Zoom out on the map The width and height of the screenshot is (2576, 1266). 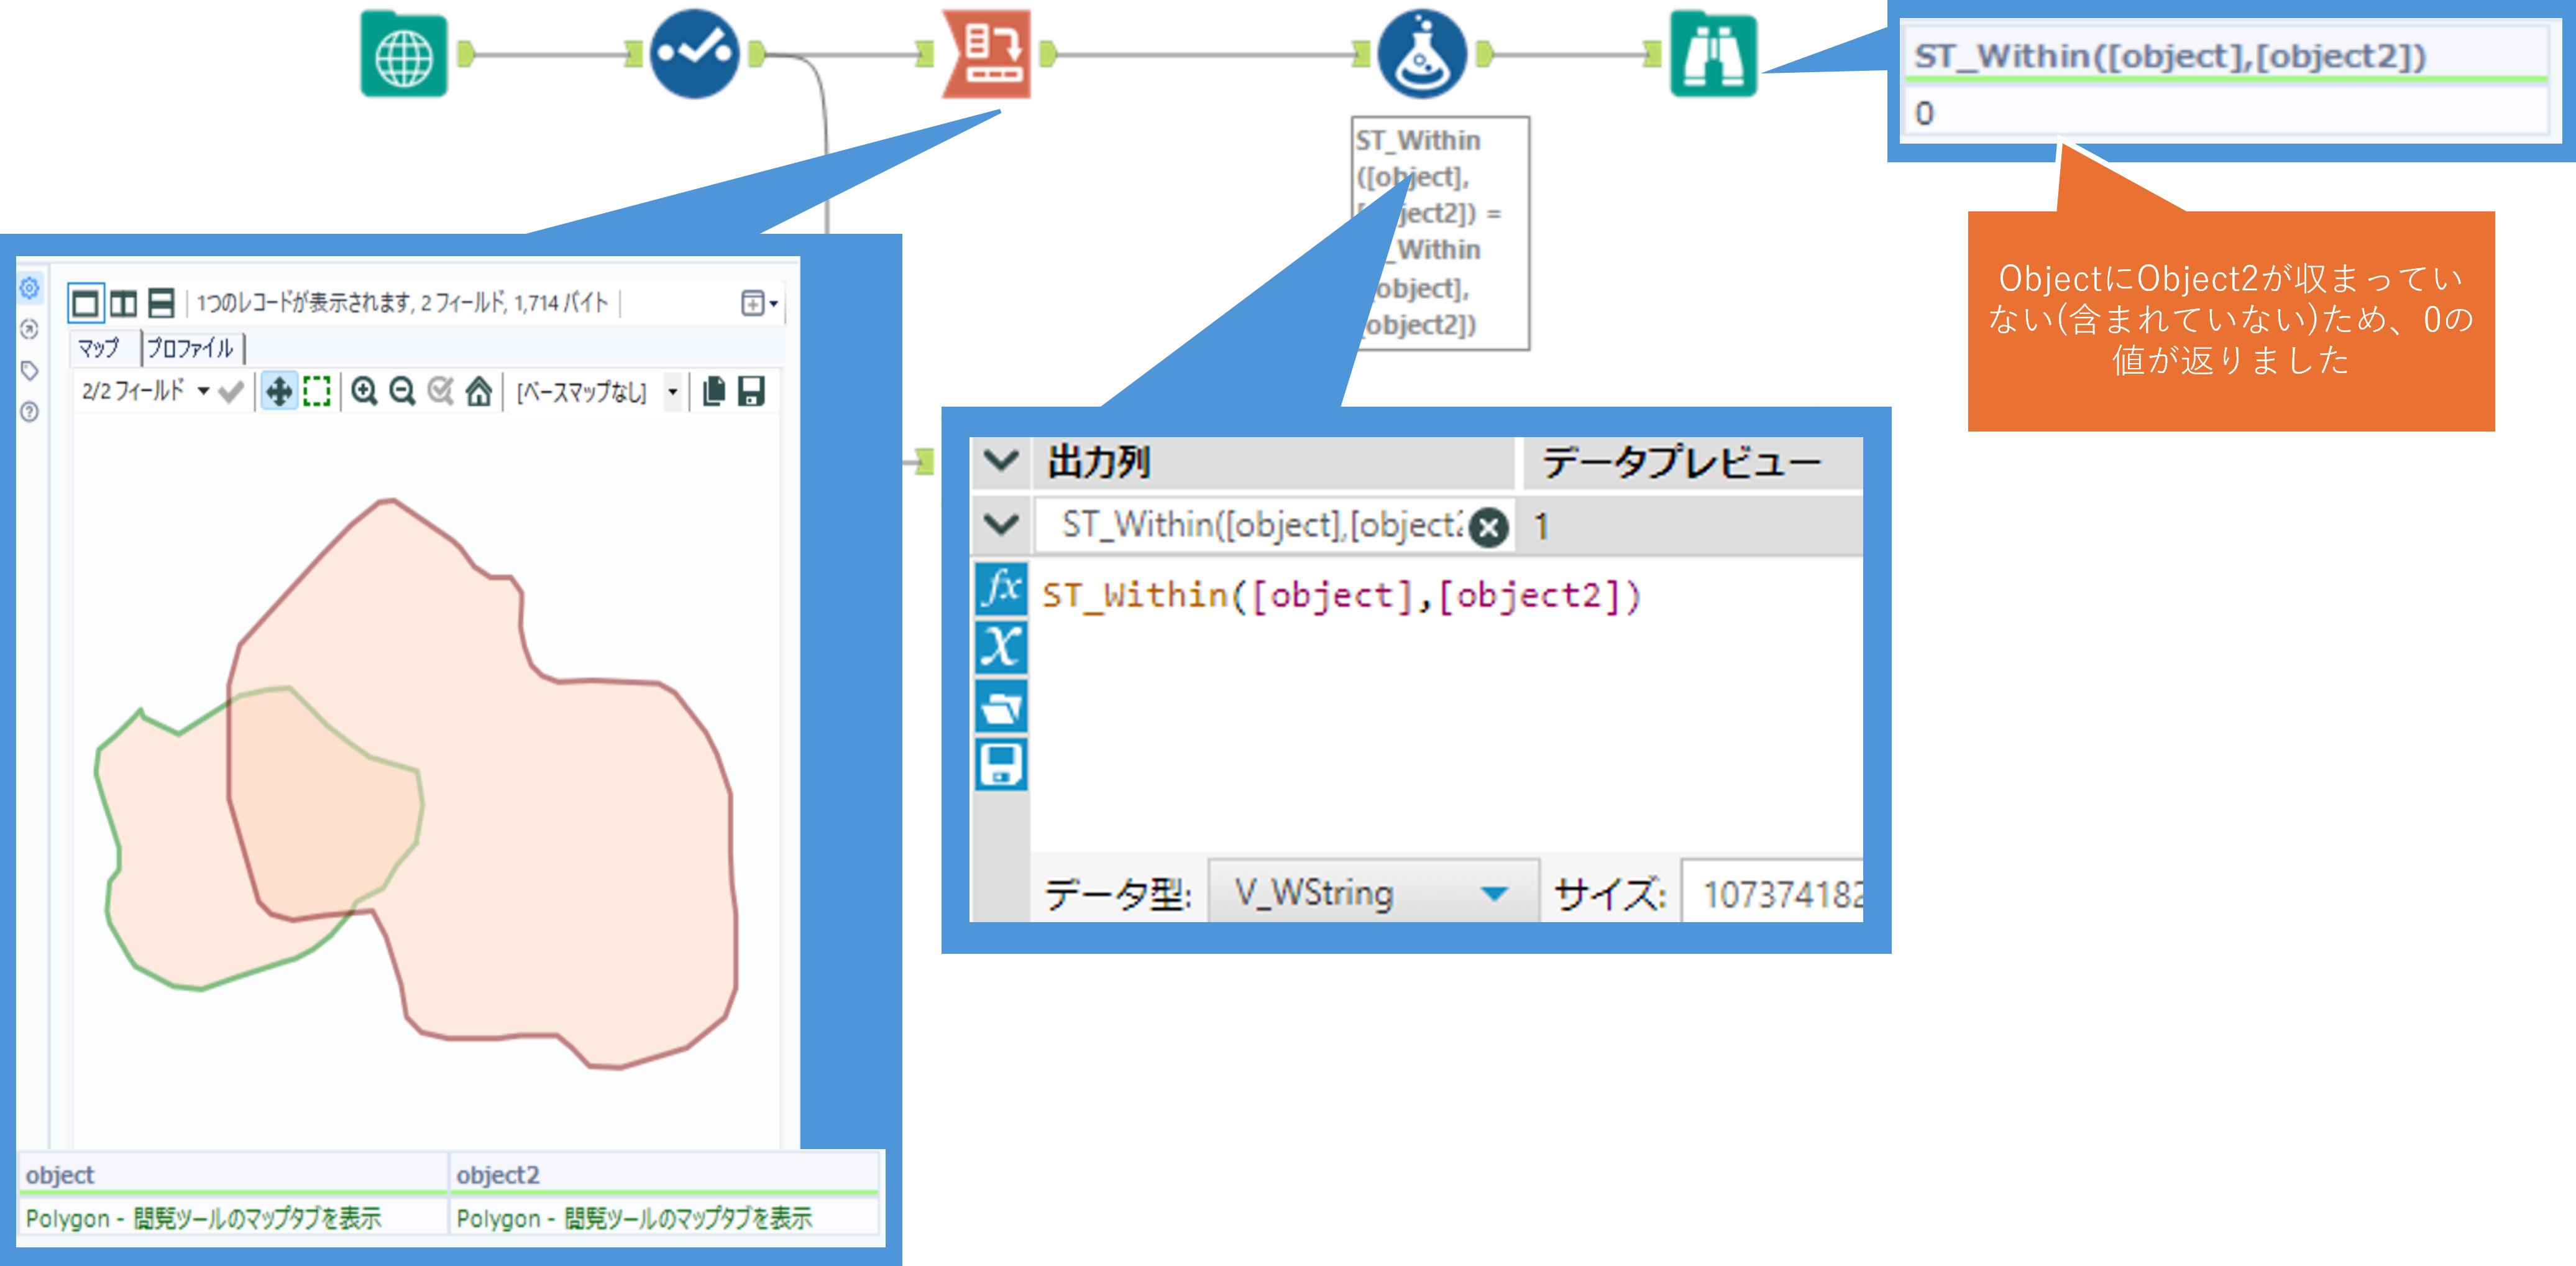[x=402, y=391]
